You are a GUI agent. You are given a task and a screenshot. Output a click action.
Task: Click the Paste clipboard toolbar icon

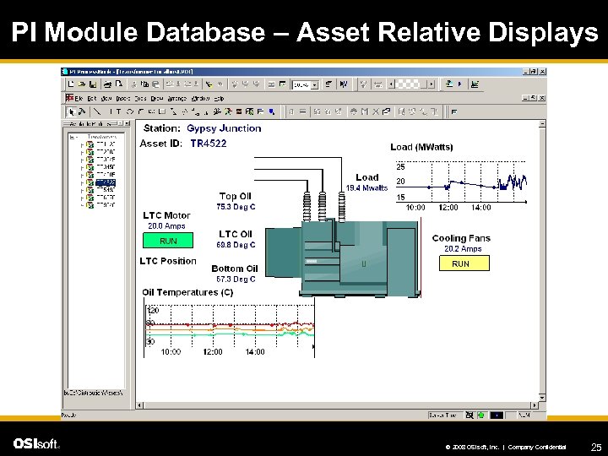coord(155,84)
